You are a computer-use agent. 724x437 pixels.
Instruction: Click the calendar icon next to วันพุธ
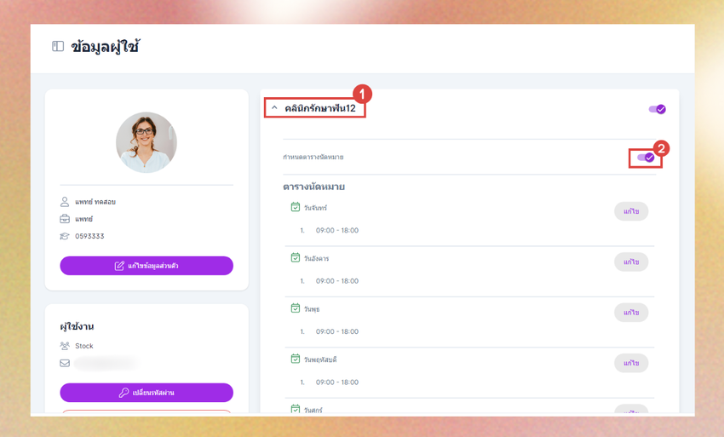[295, 308]
